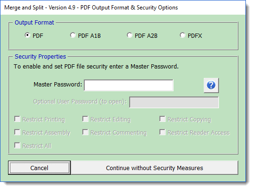253x189 pixels.
Task: Pick the PDFX output format option
Action: coord(183,35)
